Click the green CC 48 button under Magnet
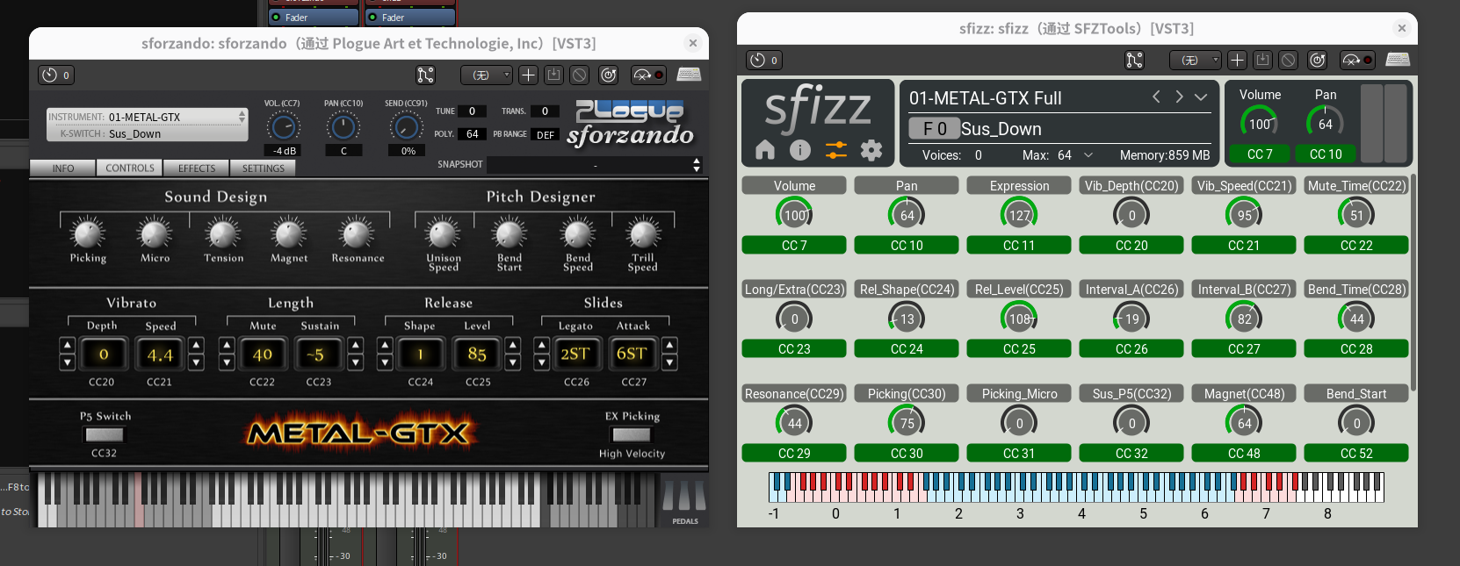The height and width of the screenshot is (566, 1460). (1244, 454)
